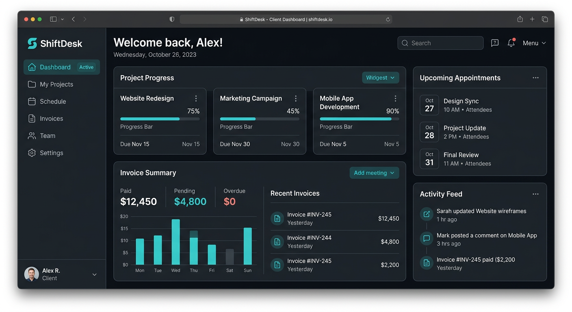Open the Team page from the sidebar

pyautogui.click(x=48, y=135)
